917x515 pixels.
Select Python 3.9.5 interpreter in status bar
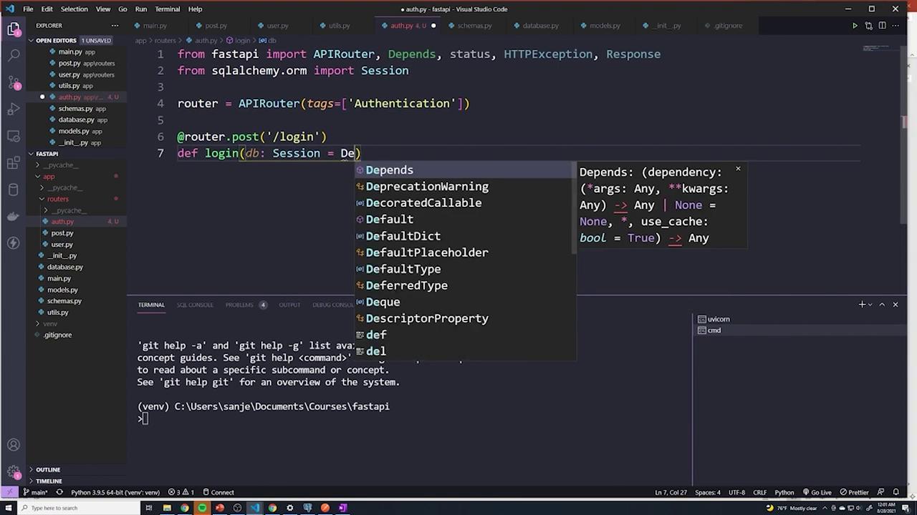click(115, 492)
